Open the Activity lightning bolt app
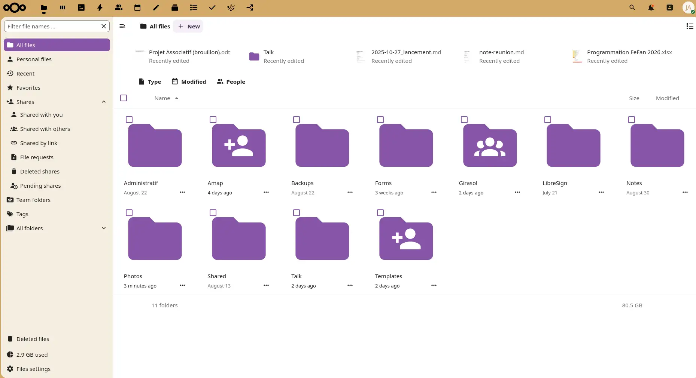 coord(100,7)
